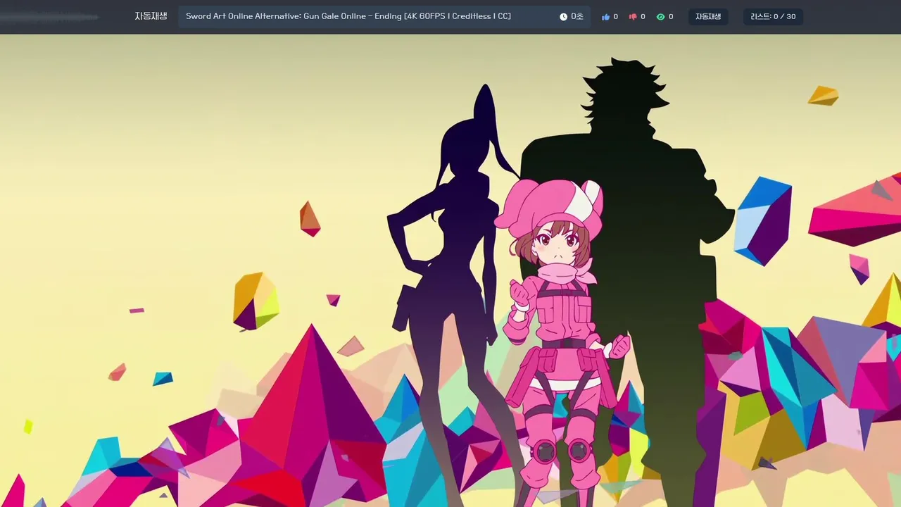Click the 자동재생 label left of the title
Image resolution: width=901 pixels, height=507 pixels.
pyautogui.click(x=151, y=16)
